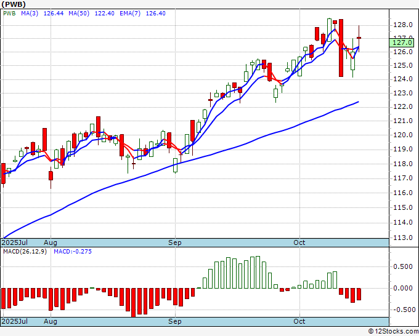This screenshot has height=336, width=419.
Task: Click the MA(3) legend label
Action: [30, 14]
